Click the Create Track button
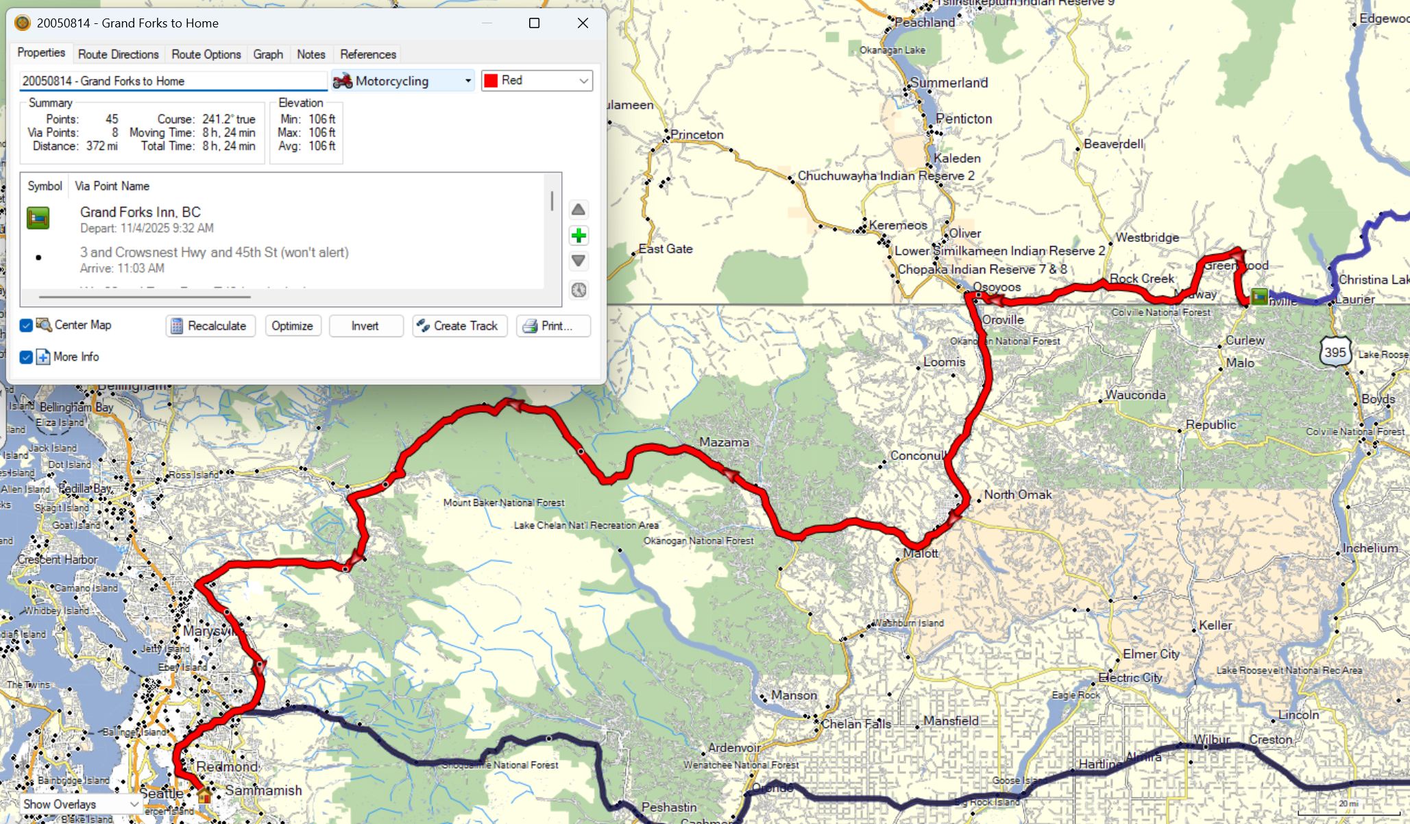 pyautogui.click(x=459, y=326)
